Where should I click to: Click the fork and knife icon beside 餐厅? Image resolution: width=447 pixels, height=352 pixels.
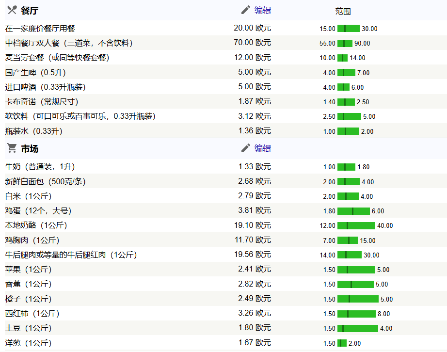point(12,10)
